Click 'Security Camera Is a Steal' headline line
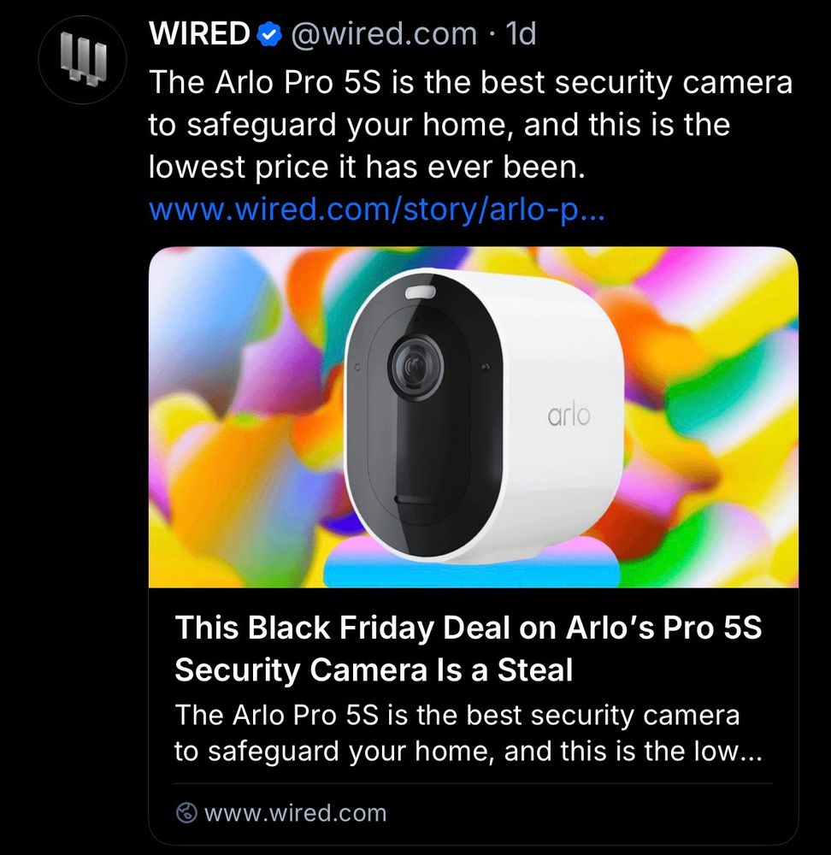The image size is (831, 855). click(374, 669)
